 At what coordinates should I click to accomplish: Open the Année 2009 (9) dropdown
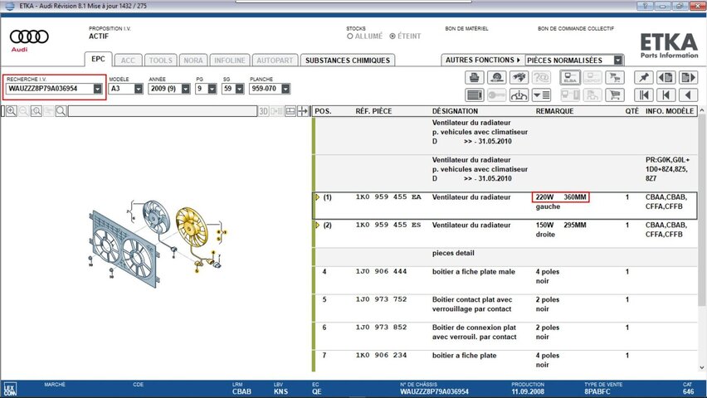(x=185, y=89)
